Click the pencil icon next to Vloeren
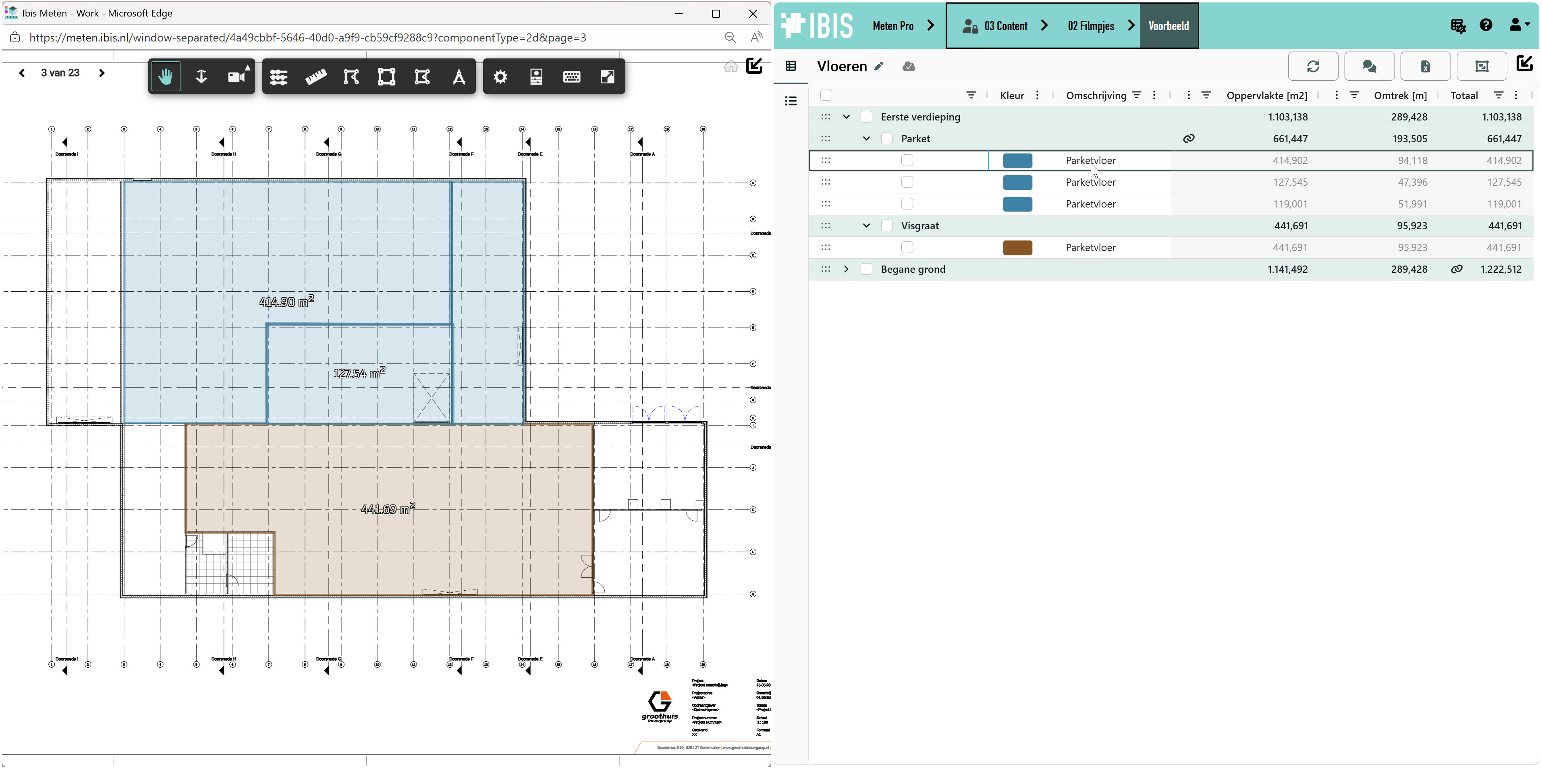This screenshot has width=1542, height=770. coord(879,66)
